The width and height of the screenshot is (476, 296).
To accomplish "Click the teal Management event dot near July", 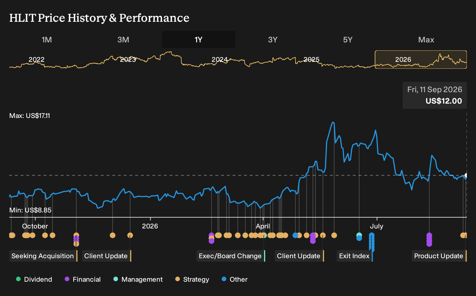I will click(x=359, y=235).
